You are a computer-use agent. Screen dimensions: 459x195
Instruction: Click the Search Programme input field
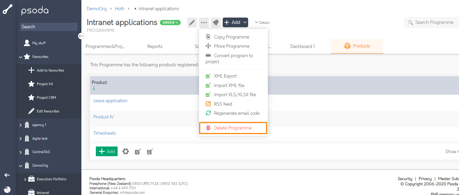(x=434, y=23)
